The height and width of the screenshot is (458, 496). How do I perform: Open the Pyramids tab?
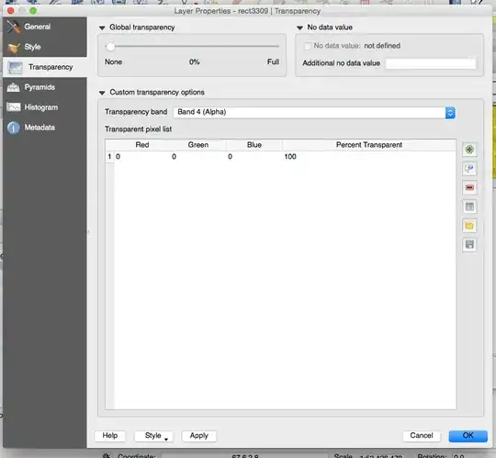tap(45, 87)
